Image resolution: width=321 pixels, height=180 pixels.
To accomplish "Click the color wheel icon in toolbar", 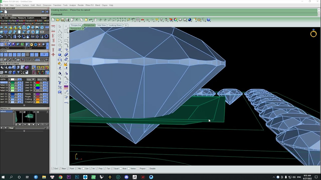I will point(176,20).
